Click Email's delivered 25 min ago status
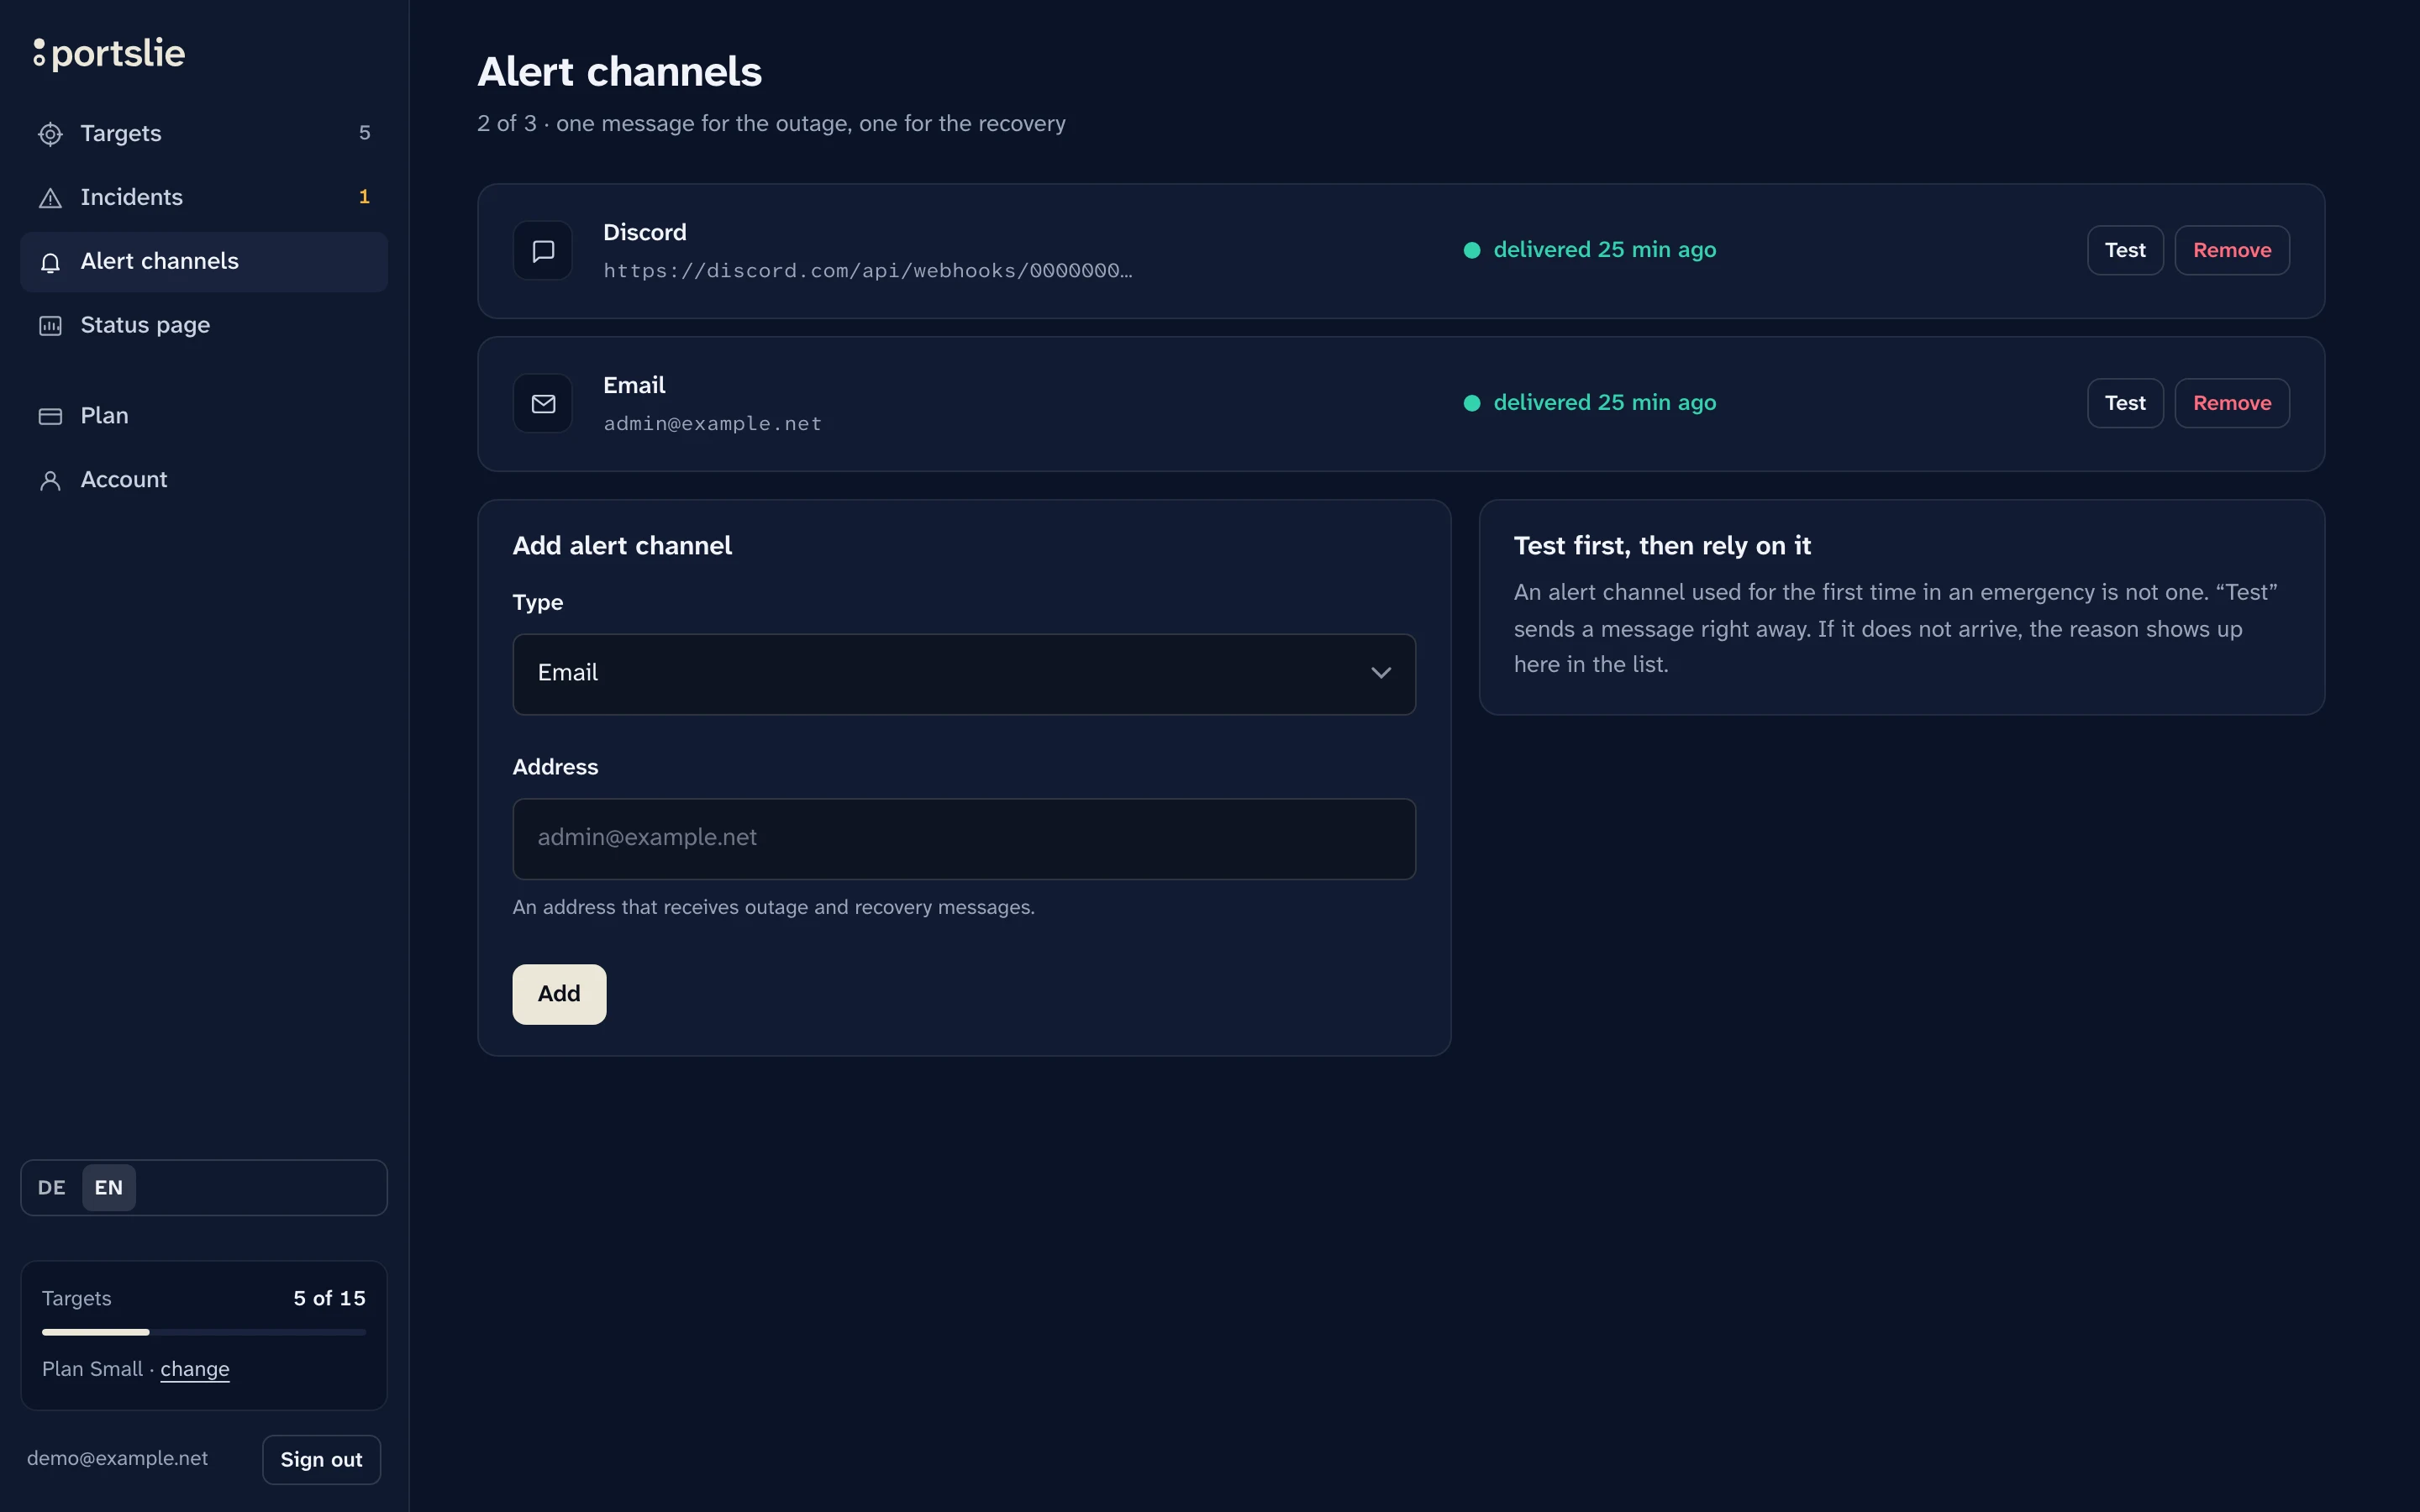This screenshot has width=2420, height=1512. tap(1604, 403)
